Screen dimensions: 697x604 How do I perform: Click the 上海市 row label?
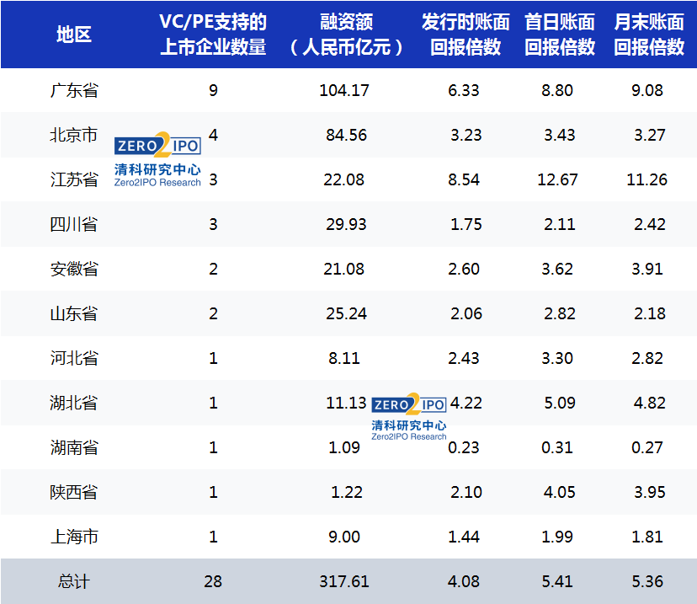74,537
